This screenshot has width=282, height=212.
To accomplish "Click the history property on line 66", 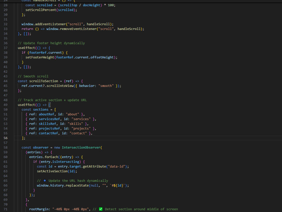I will pos(57,185).
